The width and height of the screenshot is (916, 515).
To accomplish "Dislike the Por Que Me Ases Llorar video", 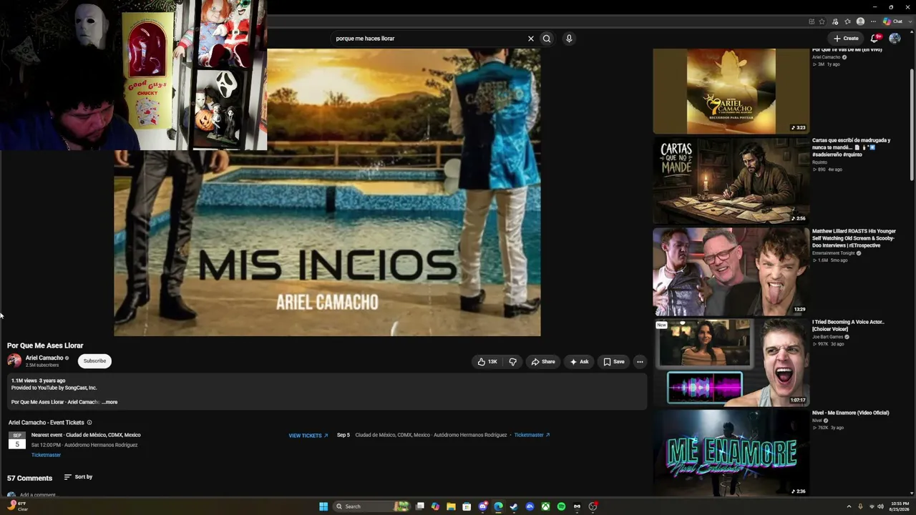I will (512, 362).
